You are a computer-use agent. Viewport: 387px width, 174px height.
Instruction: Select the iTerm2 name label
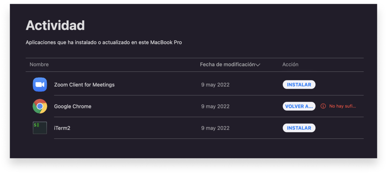point(62,128)
